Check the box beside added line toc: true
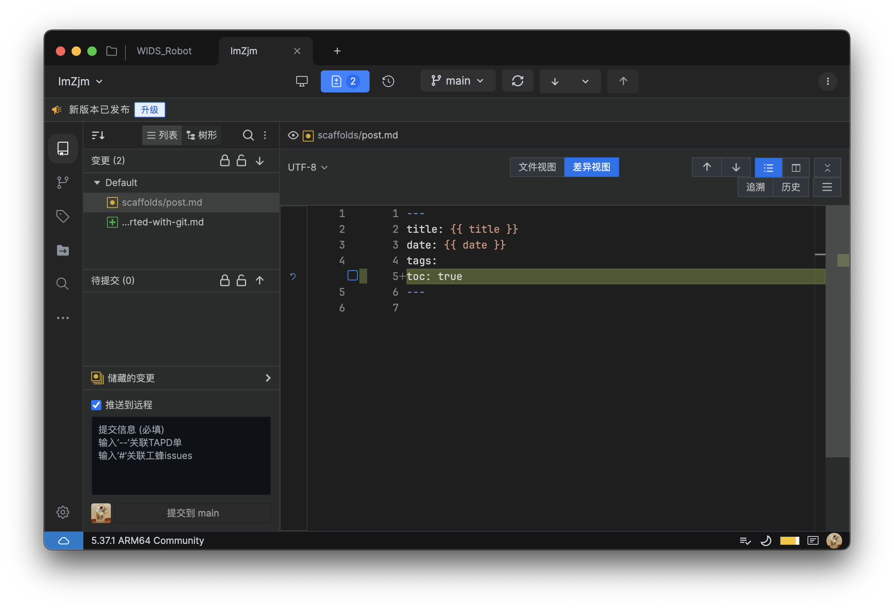894x608 pixels. pyautogui.click(x=352, y=276)
